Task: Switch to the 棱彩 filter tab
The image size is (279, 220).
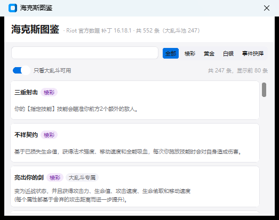Action: (190, 53)
